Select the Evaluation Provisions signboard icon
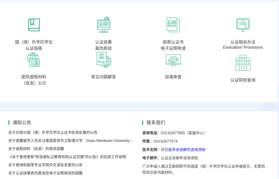The image size is (279, 179). [x=243, y=25]
